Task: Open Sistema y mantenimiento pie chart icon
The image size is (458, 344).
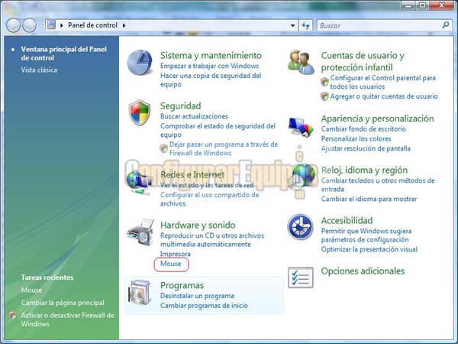Action: pyautogui.click(x=140, y=63)
